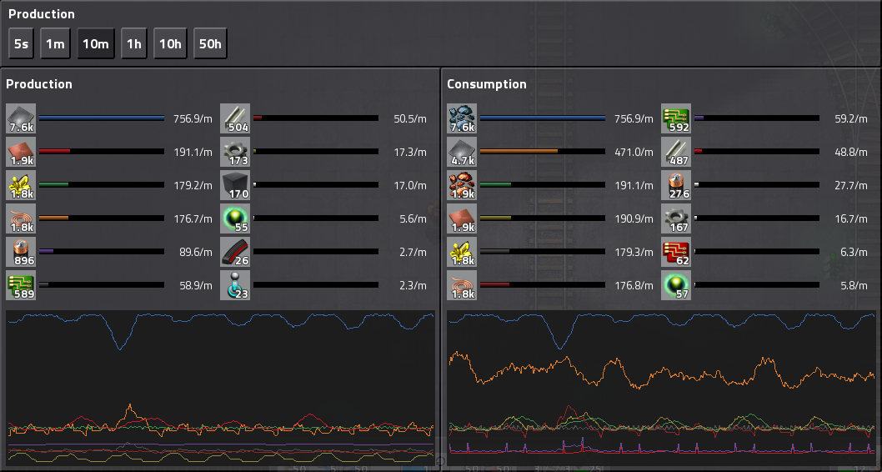The height and width of the screenshot is (472, 882).
Task: Click the yellow crystal icon in Production
Action: click(21, 185)
